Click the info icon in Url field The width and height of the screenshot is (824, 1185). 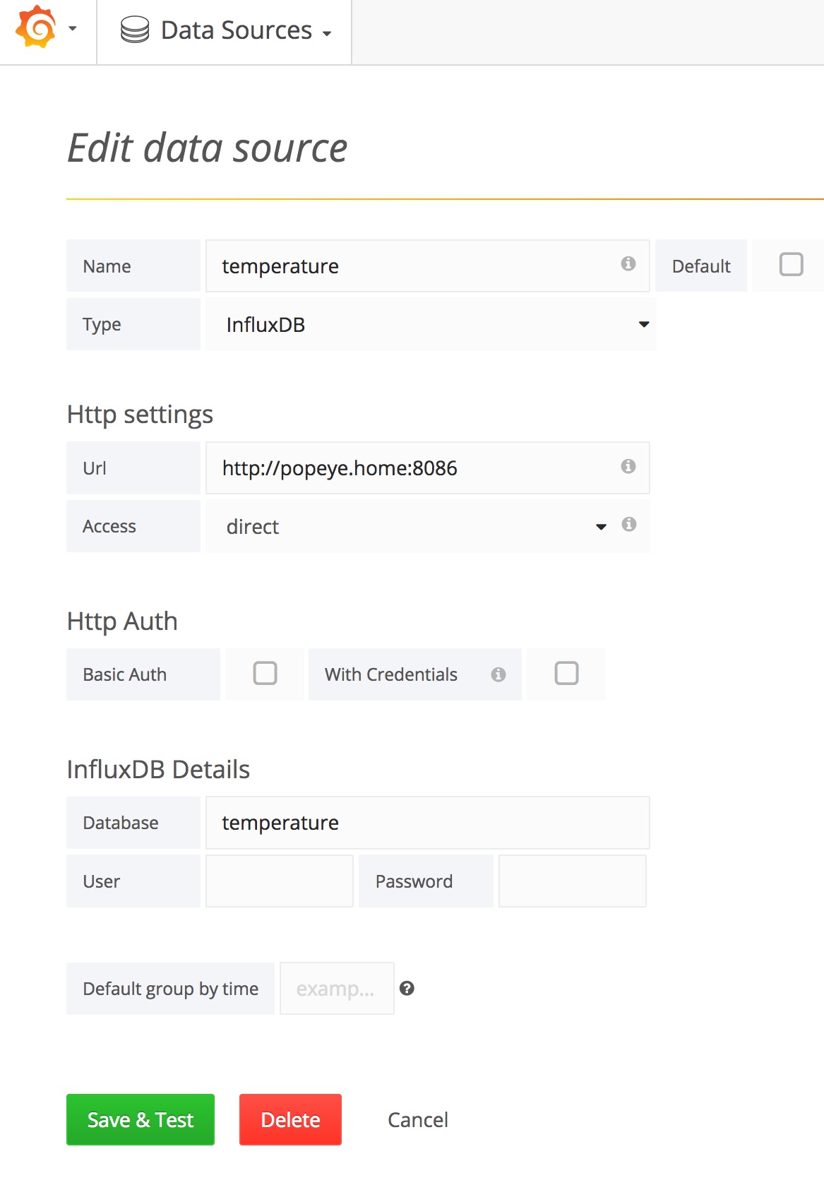pyautogui.click(x=628, y=466)
